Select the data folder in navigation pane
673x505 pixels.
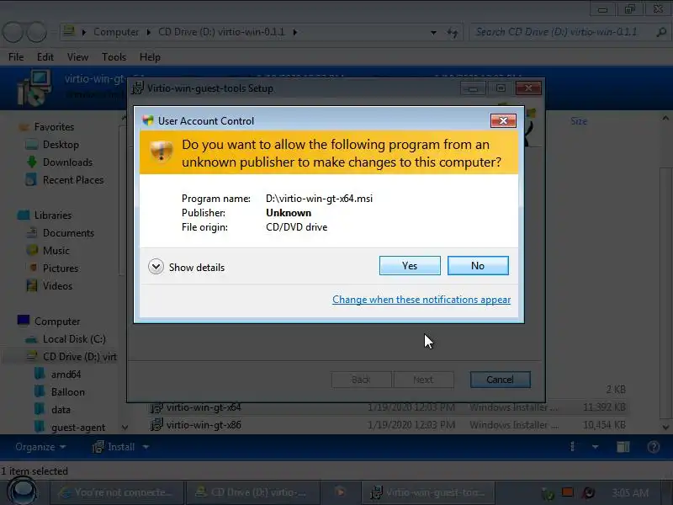point(61,410)
